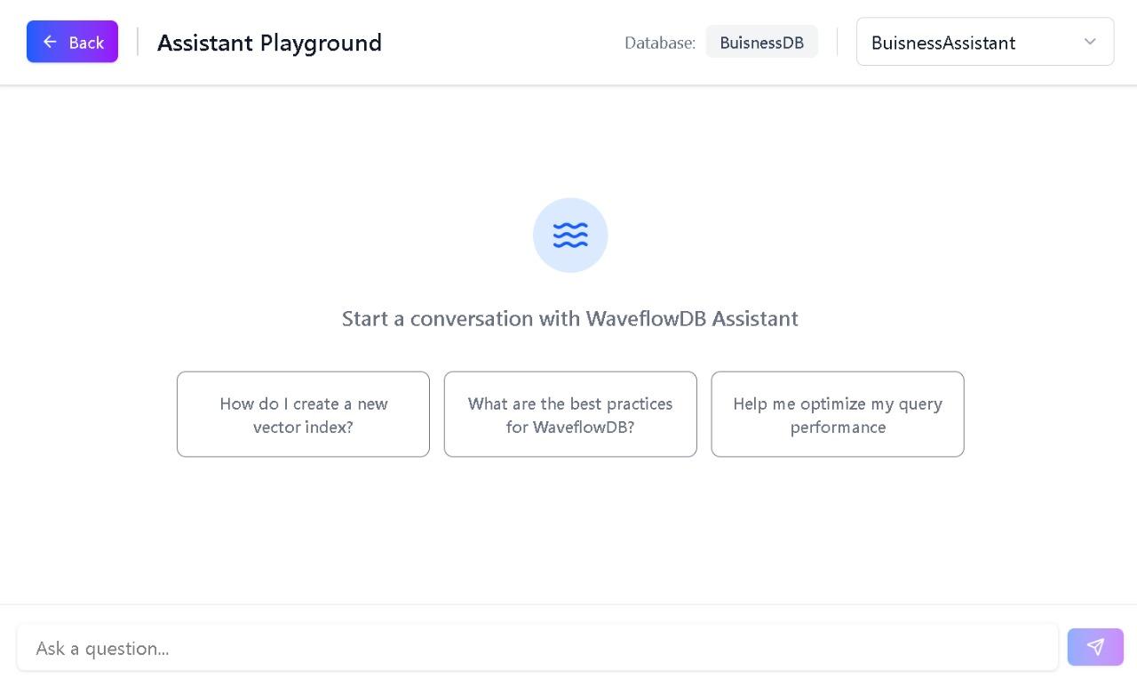Click the BuisnessDB database badge
Screen dimensions: 1137x679
[761, 43]
